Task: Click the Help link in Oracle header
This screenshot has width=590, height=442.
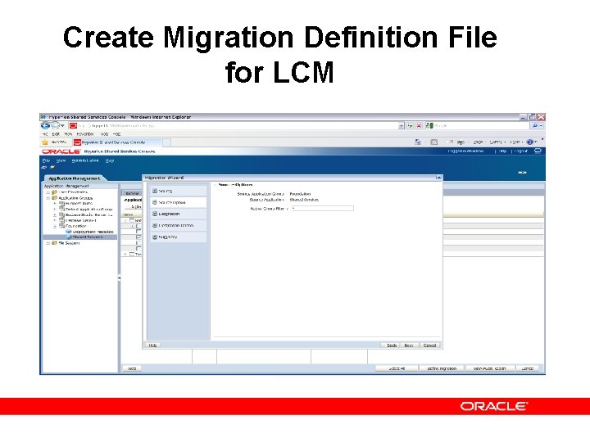Action: click(x=502, y=151)
